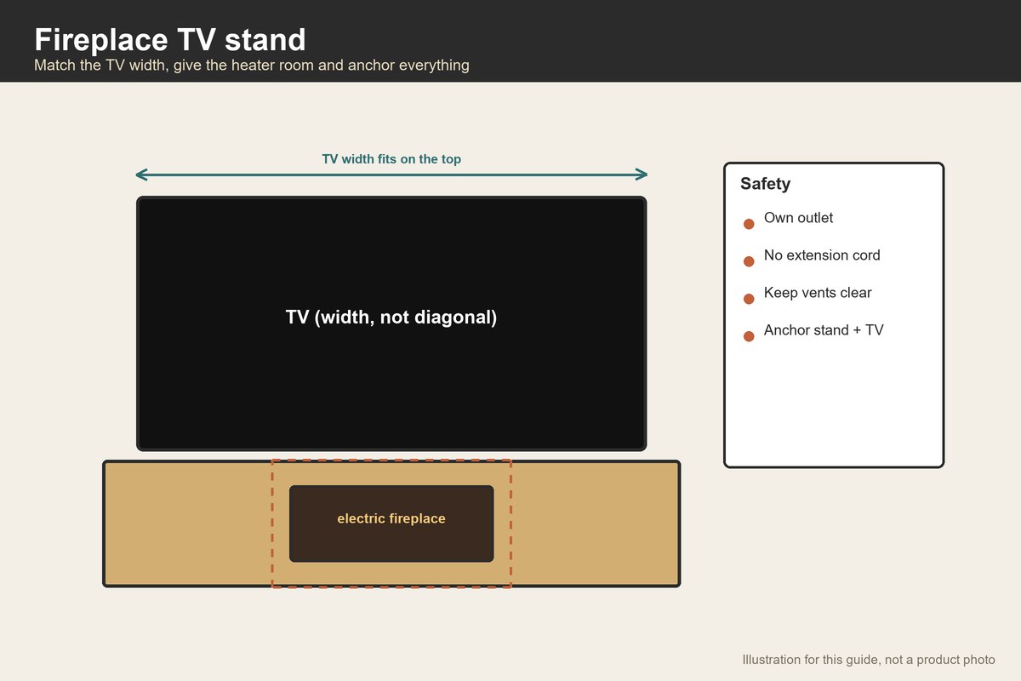Screen dimensions: 1021x681
Task: Click the 'Own outlet' safety item
Action: click(798, 218)
